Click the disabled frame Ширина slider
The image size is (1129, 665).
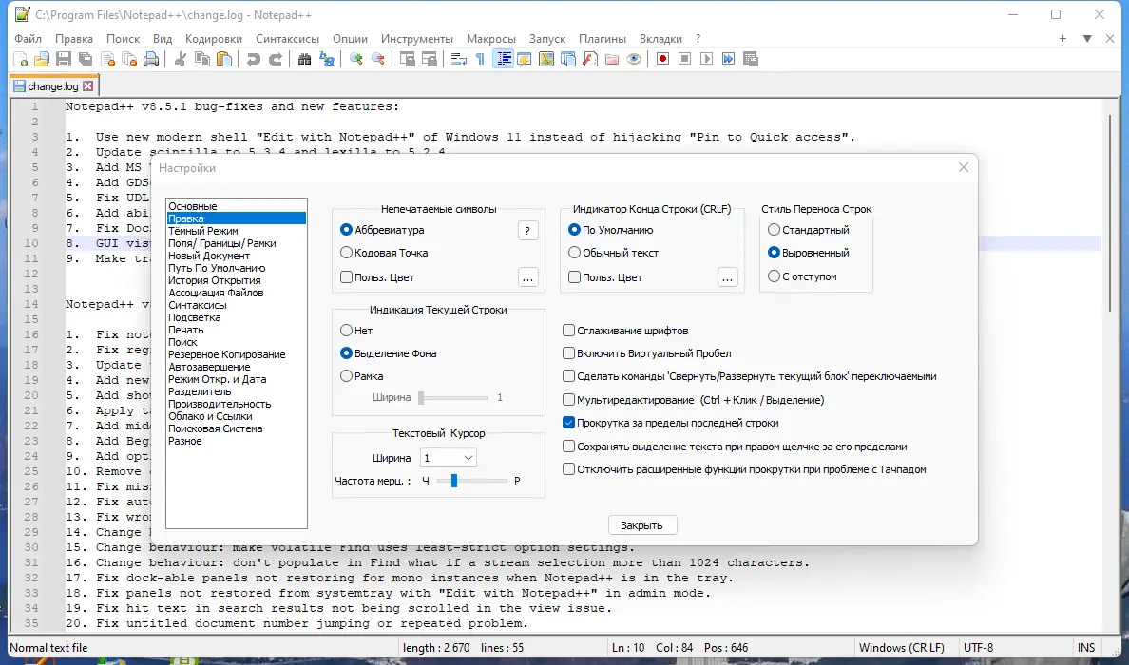[453, 397]
